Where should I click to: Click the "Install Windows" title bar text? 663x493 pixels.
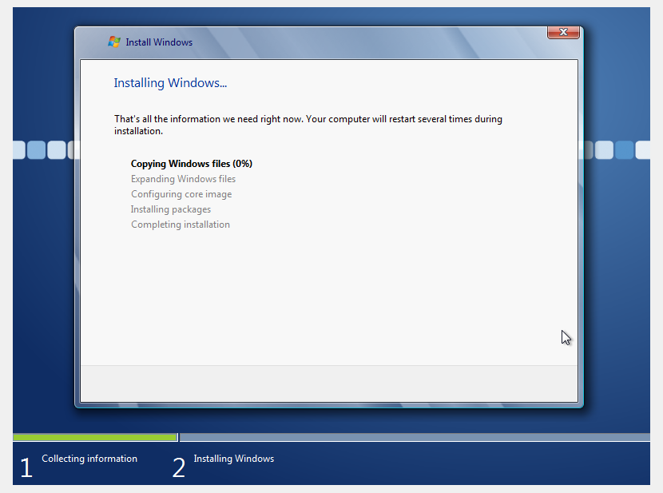159,42
